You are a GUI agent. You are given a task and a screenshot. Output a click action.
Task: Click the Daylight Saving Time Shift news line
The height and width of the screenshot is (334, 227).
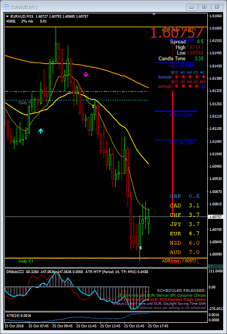pos(160,304)
